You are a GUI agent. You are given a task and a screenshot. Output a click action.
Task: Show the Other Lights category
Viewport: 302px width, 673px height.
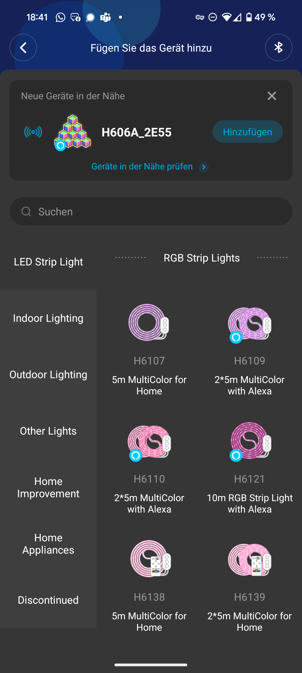coord(48,431)
